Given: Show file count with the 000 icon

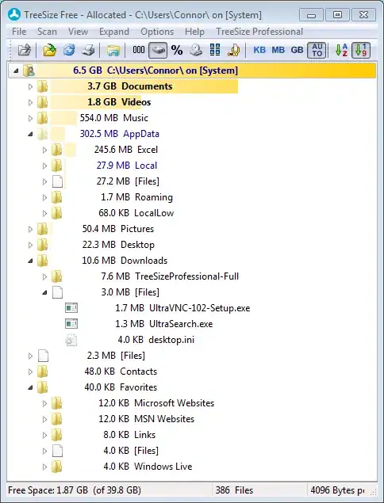Looking at the screenshot, I should [139, 50].
